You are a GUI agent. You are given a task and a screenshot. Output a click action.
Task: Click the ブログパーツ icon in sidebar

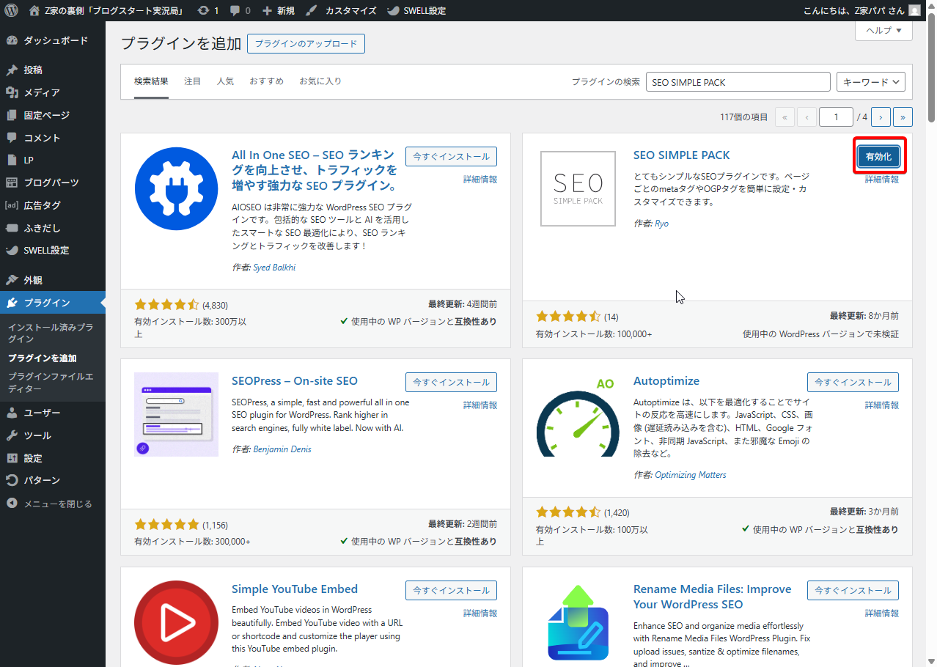click(12, 183)
